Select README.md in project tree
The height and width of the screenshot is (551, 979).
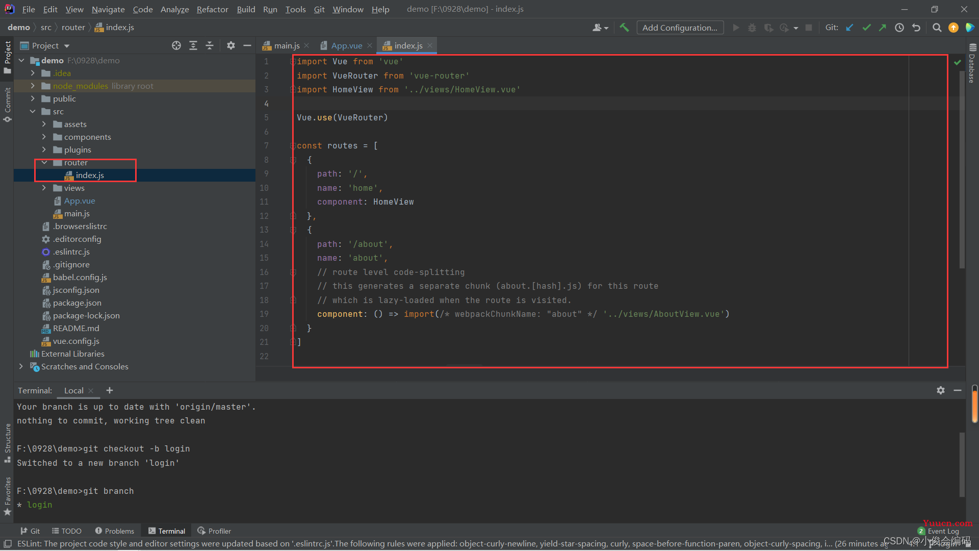point(76,328)
